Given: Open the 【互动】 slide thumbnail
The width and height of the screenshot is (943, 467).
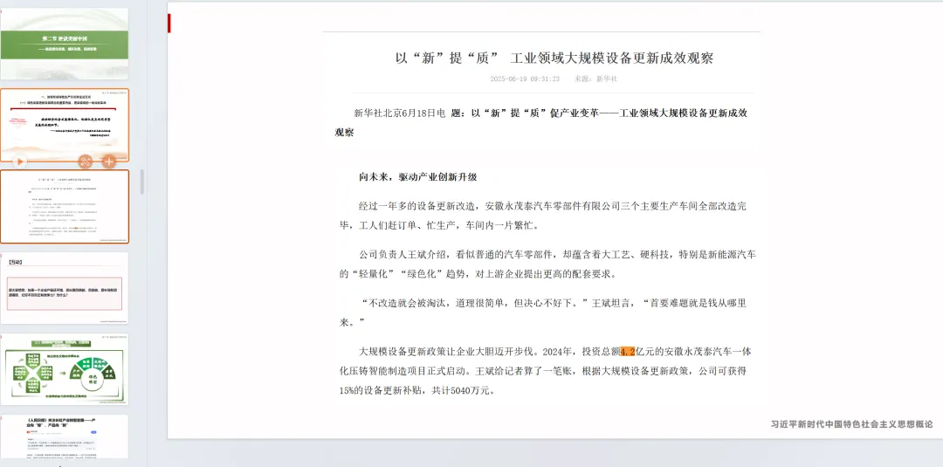Looking at the screenshot, I should click(65, 289).
